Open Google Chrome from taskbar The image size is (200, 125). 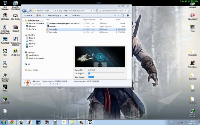[12, 122]
